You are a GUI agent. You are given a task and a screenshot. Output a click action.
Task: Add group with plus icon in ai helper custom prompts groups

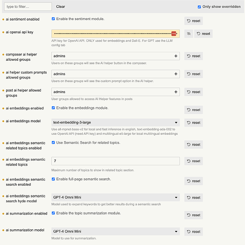tap(176, 74)
